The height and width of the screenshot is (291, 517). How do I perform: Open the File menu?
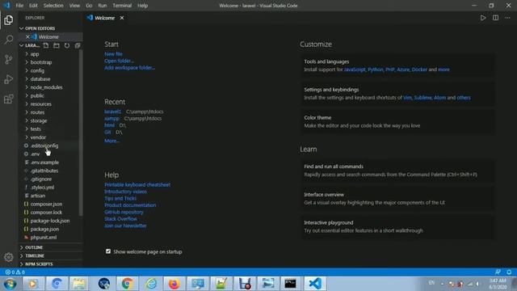pos(19,6)
